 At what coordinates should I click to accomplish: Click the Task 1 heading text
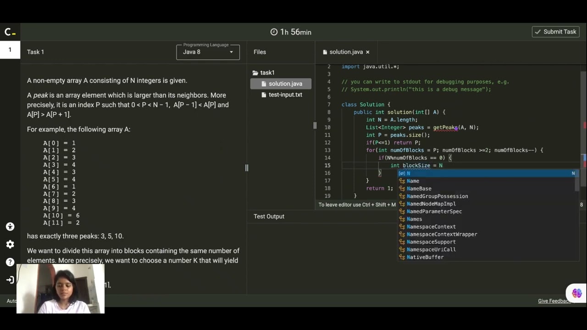[x=35, y=52]
